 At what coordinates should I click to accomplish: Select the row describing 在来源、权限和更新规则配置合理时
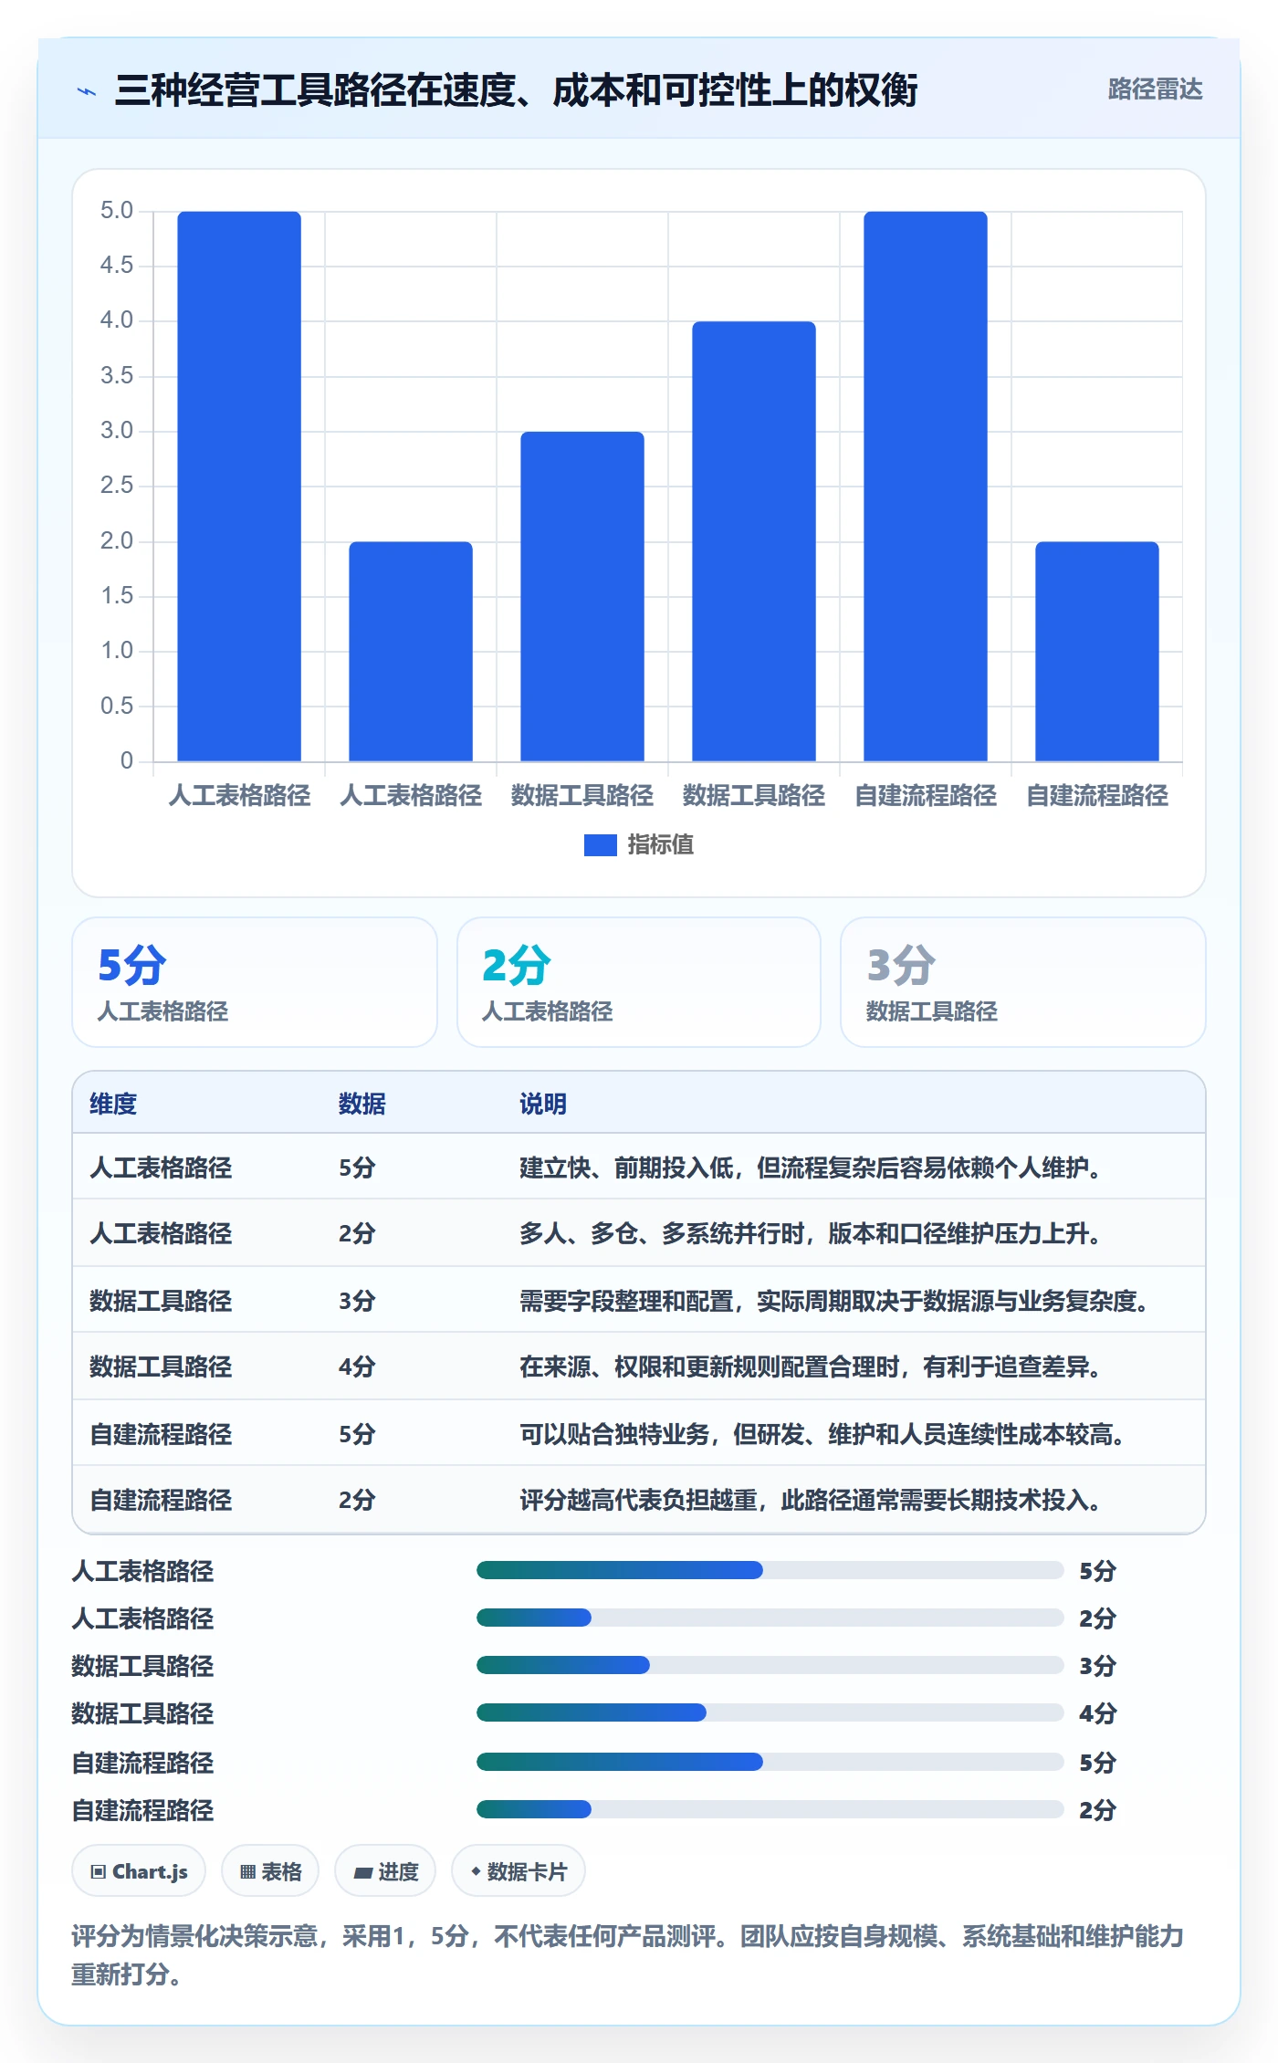pyautogui.click(x=639, y=1367)
